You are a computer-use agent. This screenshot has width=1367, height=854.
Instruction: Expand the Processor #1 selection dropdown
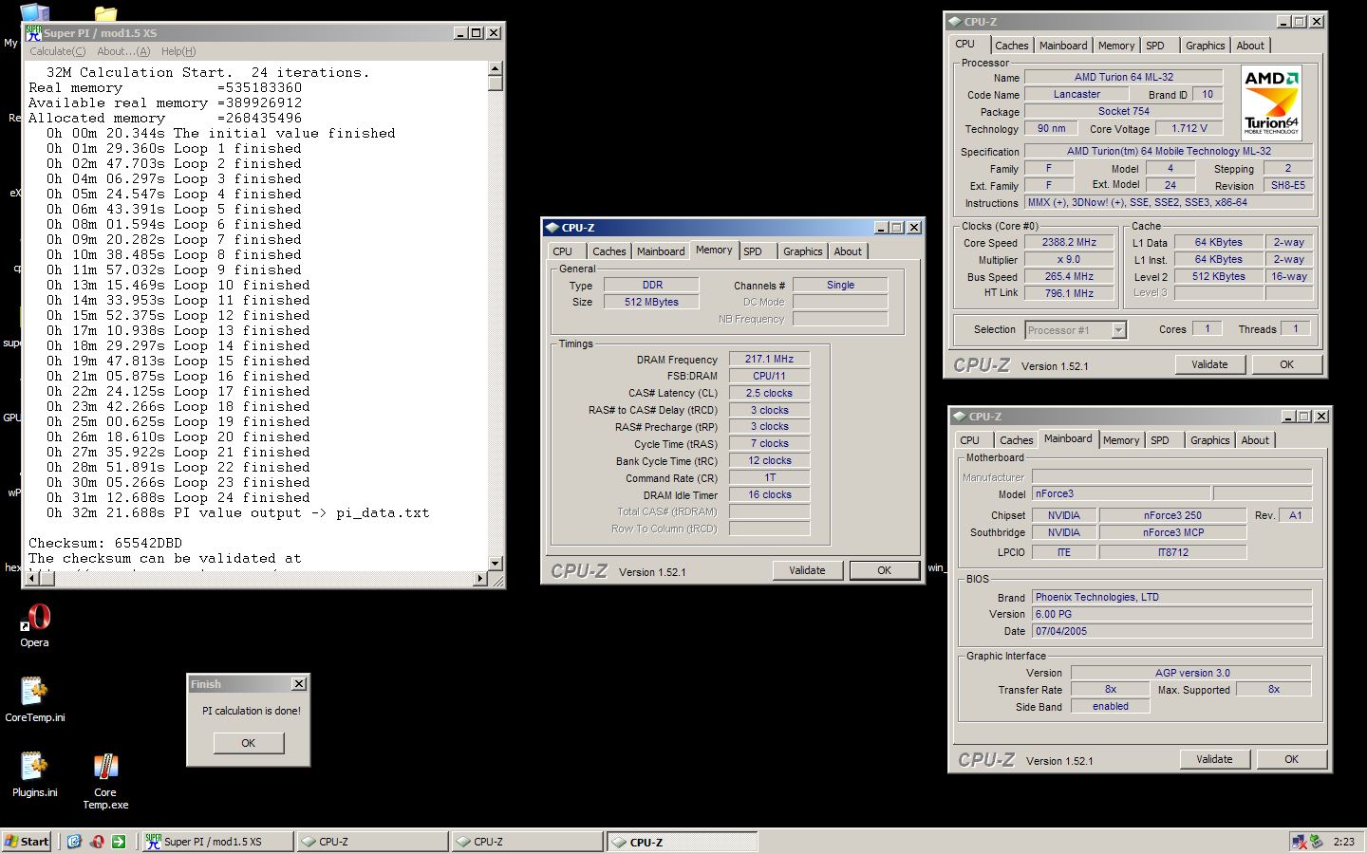1118,330
